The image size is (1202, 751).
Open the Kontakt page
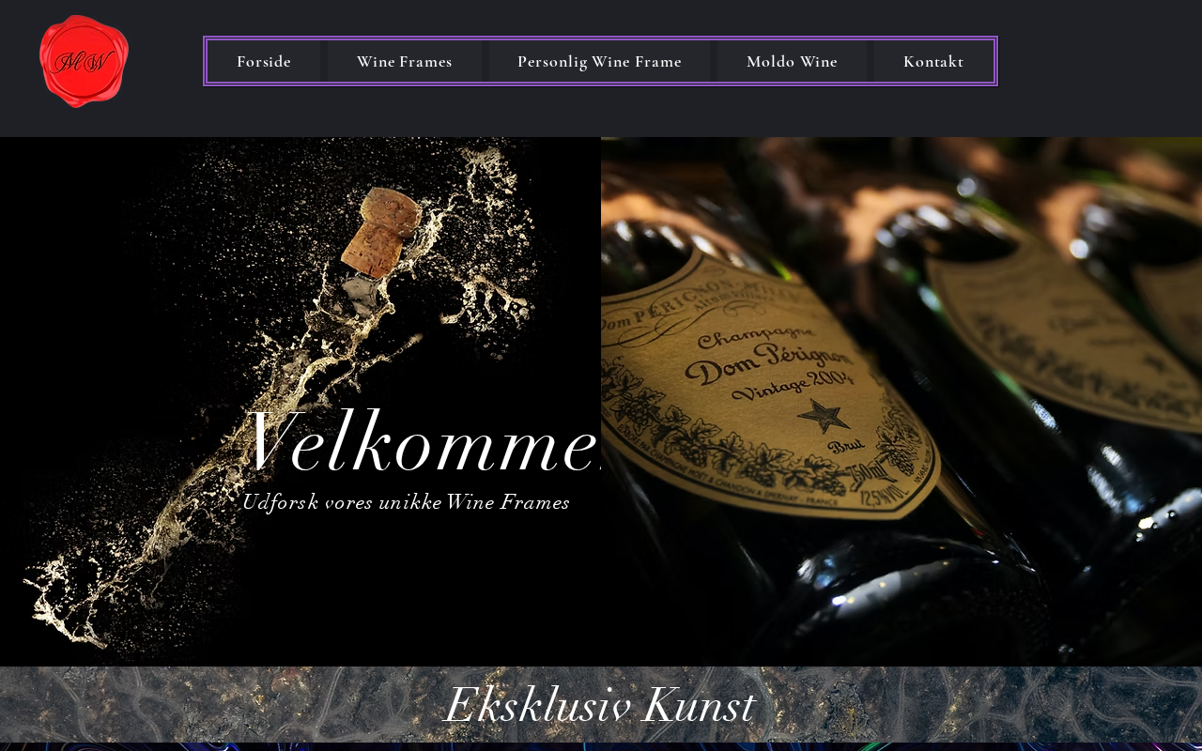point(933,61)
